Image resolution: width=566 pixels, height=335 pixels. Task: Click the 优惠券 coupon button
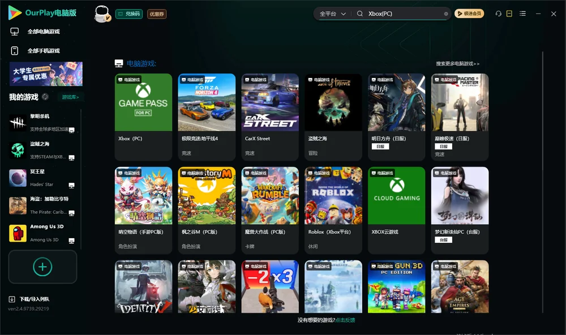tap(157, 14)
